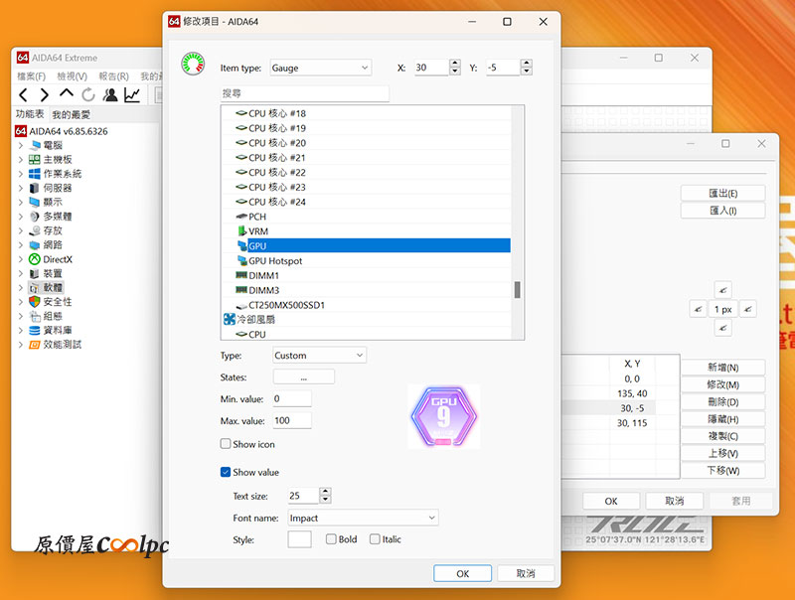
Task: Expand the 效能測試 tree node
Action: point(21,345)
